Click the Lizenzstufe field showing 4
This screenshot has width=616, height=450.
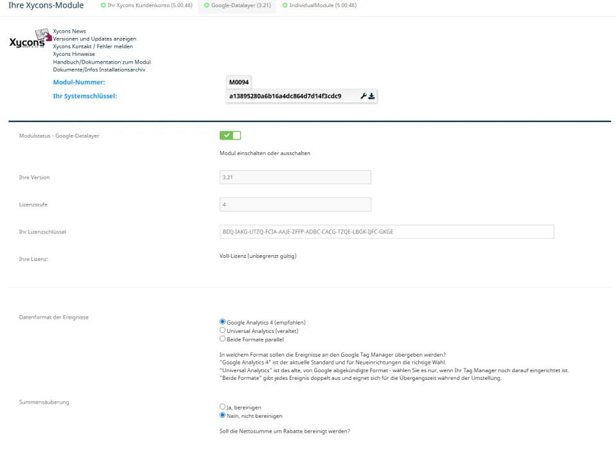point(295,204)
